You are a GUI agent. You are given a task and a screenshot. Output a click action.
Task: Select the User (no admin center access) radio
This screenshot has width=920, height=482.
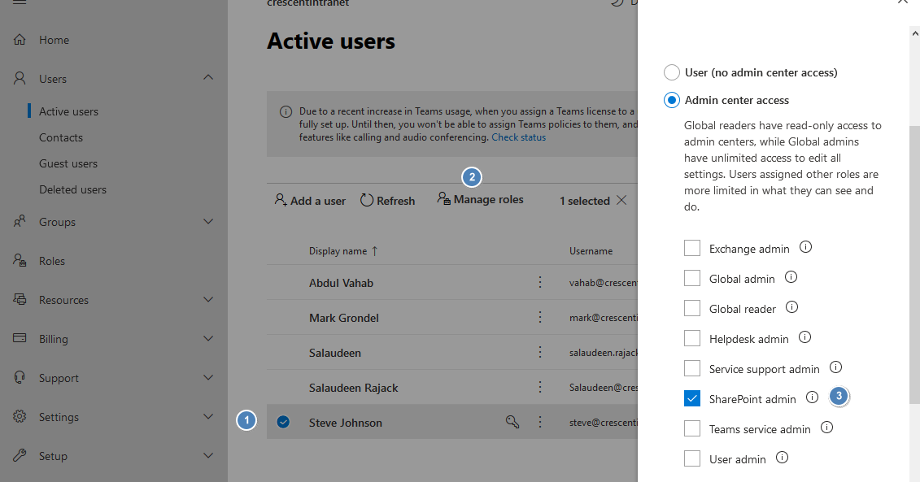pos(671,72)
